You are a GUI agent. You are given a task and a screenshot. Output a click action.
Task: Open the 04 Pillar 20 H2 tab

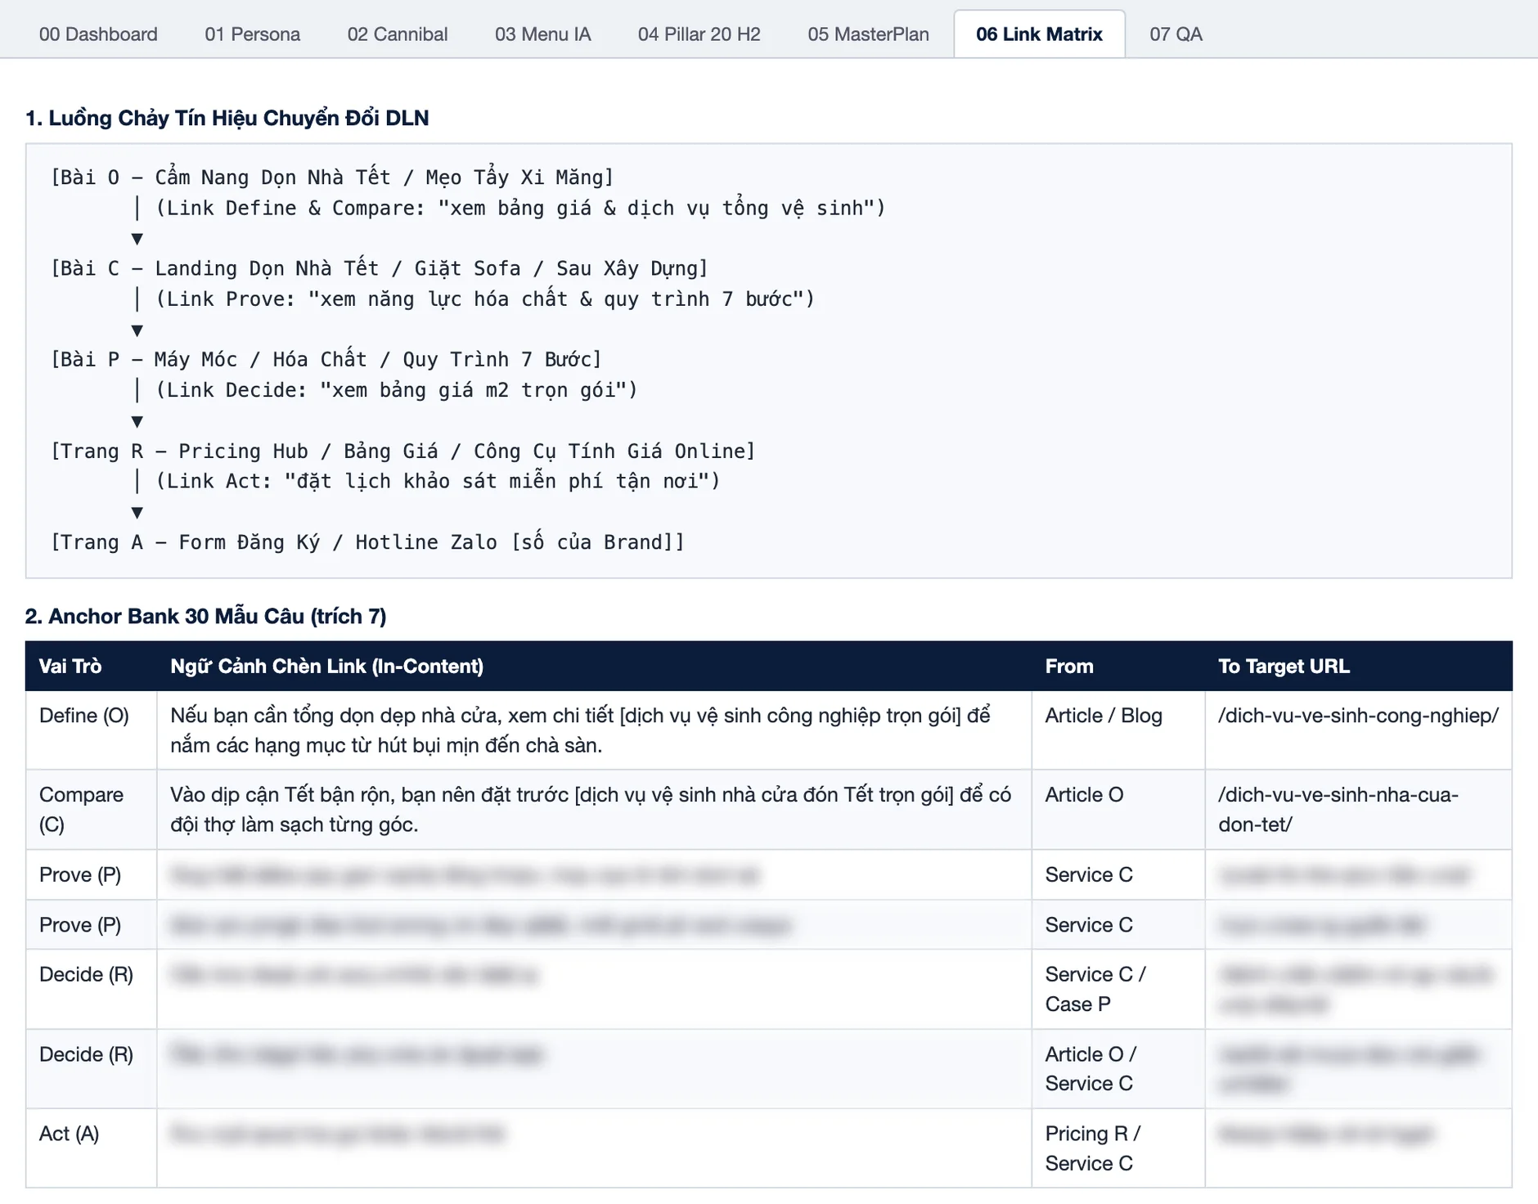coord(699,34)
